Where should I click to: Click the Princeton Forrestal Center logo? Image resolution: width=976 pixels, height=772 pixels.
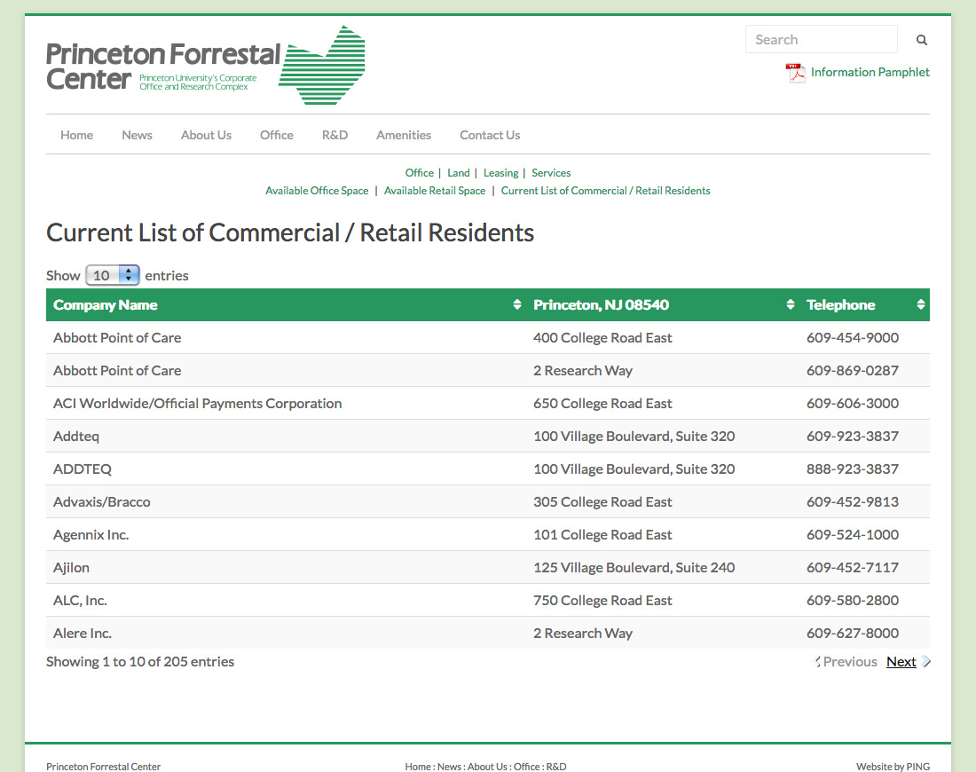pos(206,66)
